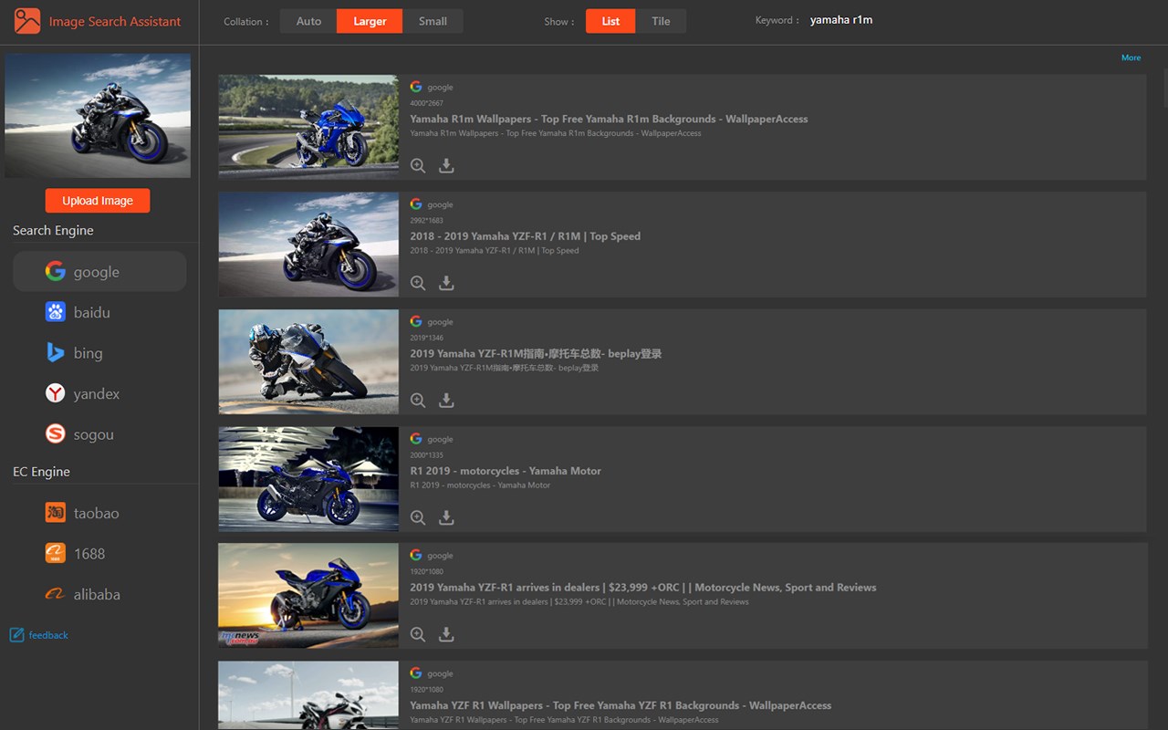Zoom the 2018 - 2019 Yamaha YZF-R1 / R1M result
This screenshot has width=1168, height=730.
click(418, 283)
